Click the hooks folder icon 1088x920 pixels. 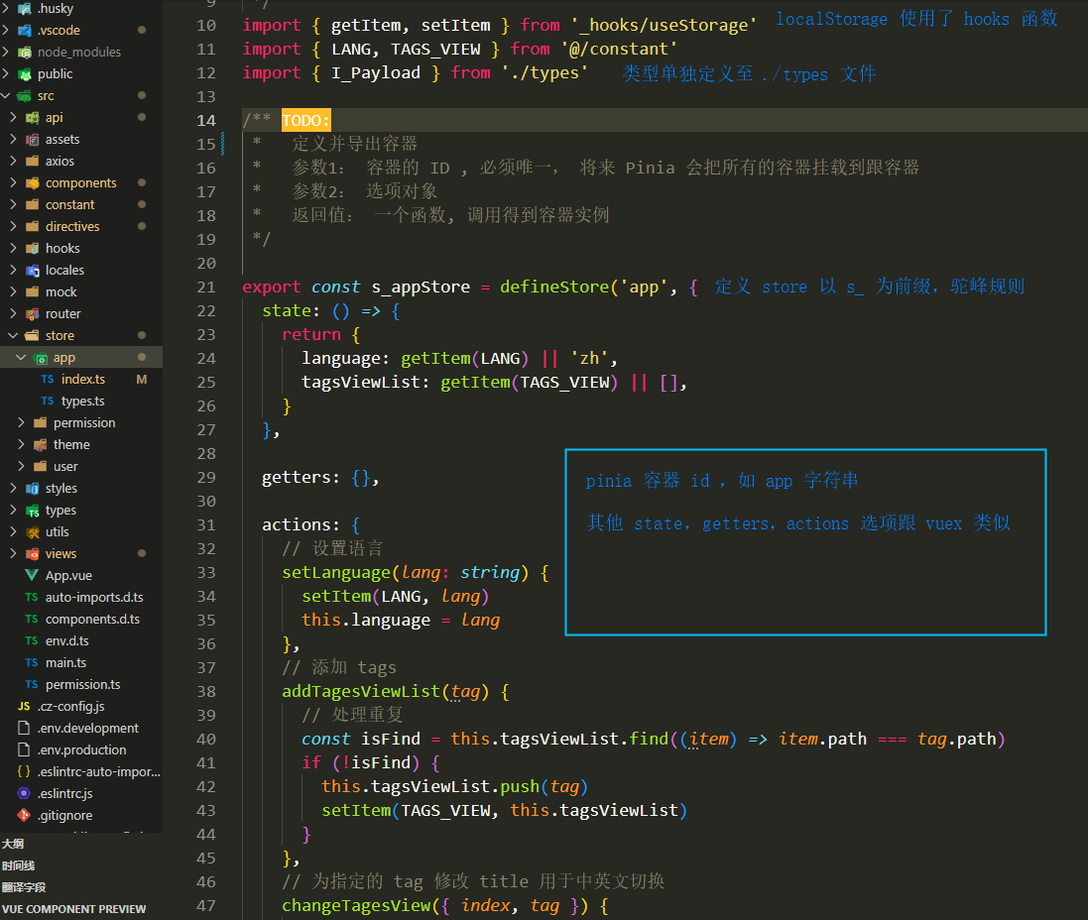[x=32, y=249]
